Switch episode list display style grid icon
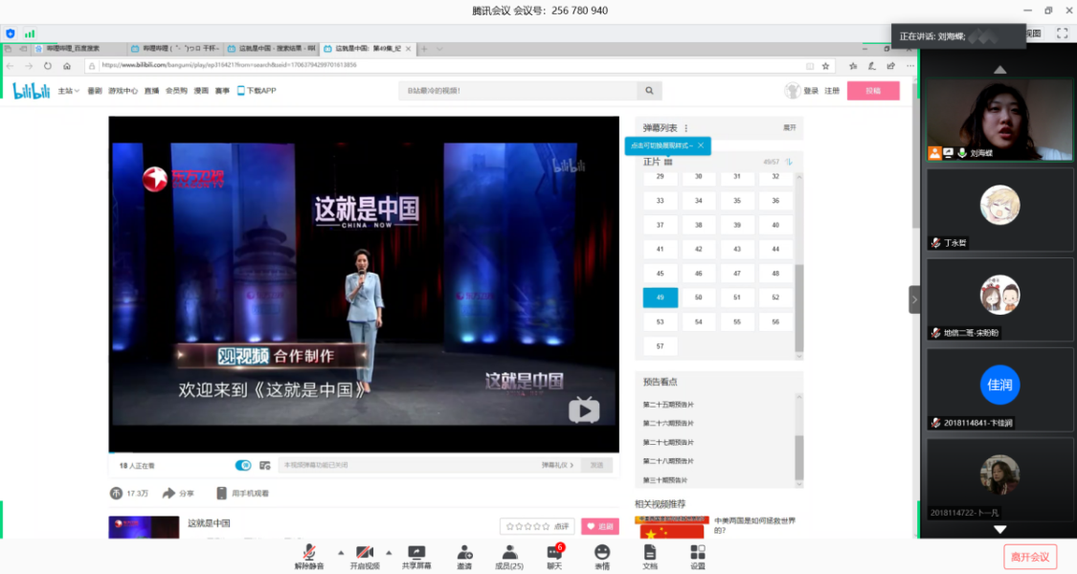1077x574 pixels. click(x=668, y=162)
